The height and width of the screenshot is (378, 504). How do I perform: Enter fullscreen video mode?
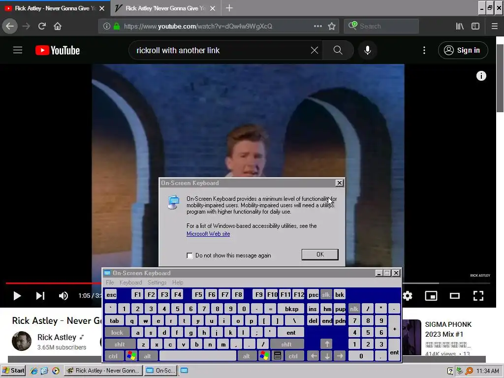point(478,296)
